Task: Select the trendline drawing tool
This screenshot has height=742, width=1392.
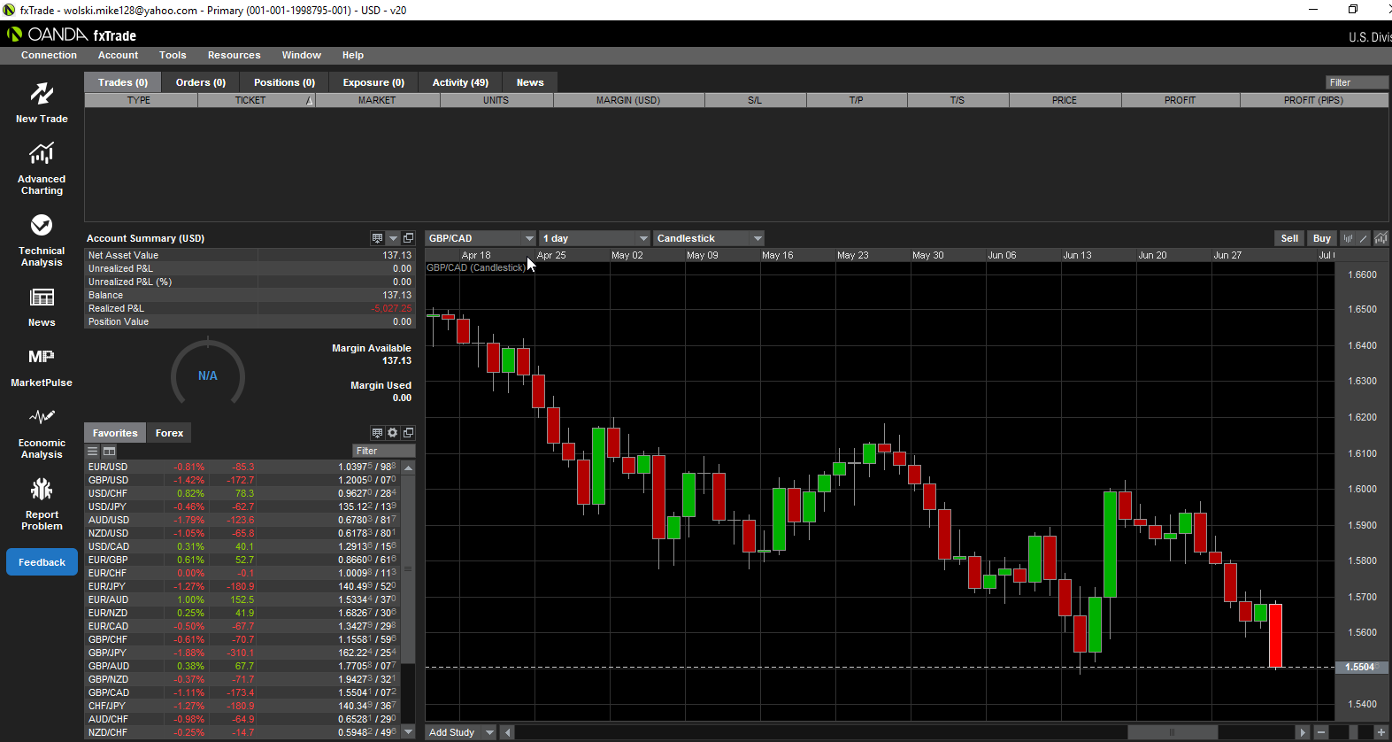Action: [1364, 238]
